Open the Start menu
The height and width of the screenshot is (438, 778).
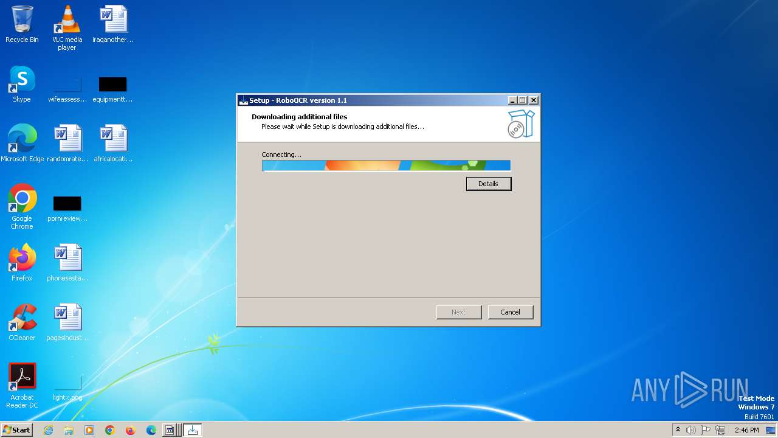pos(16,430)
